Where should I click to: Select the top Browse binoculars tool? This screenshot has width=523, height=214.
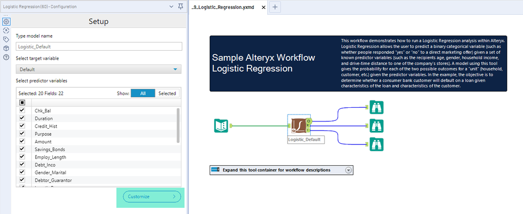coord(377,107)
